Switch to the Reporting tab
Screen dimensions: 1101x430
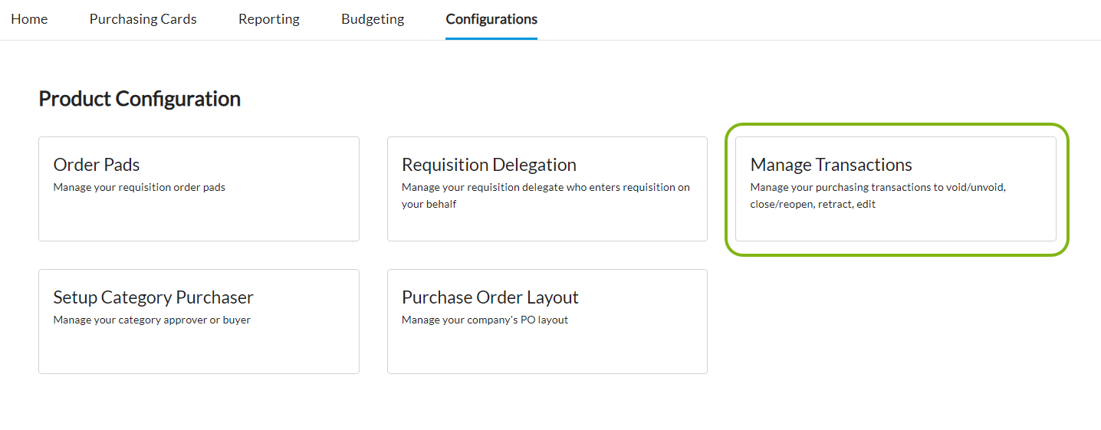click(x=268, y=19)
